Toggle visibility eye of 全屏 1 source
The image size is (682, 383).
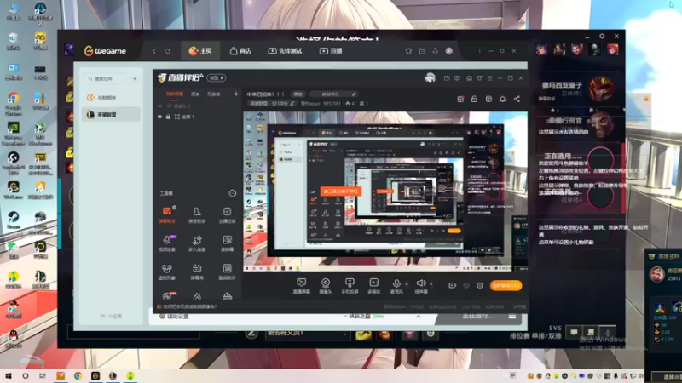coord(159,117)
